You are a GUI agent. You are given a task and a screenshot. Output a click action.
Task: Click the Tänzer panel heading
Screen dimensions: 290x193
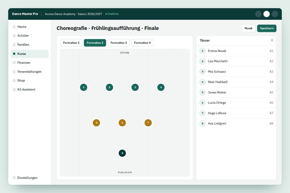coord(205,40)
